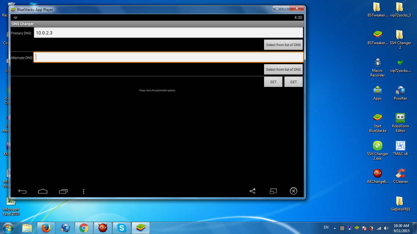Open the vip72socks_3 folder icon
The height and width of the screenshot is (234, 417).
pos(400,9)
